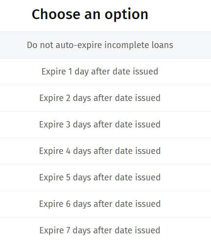Set loan expiry to two days
This screenshot has height=252, width=211.
coord(105,98)
